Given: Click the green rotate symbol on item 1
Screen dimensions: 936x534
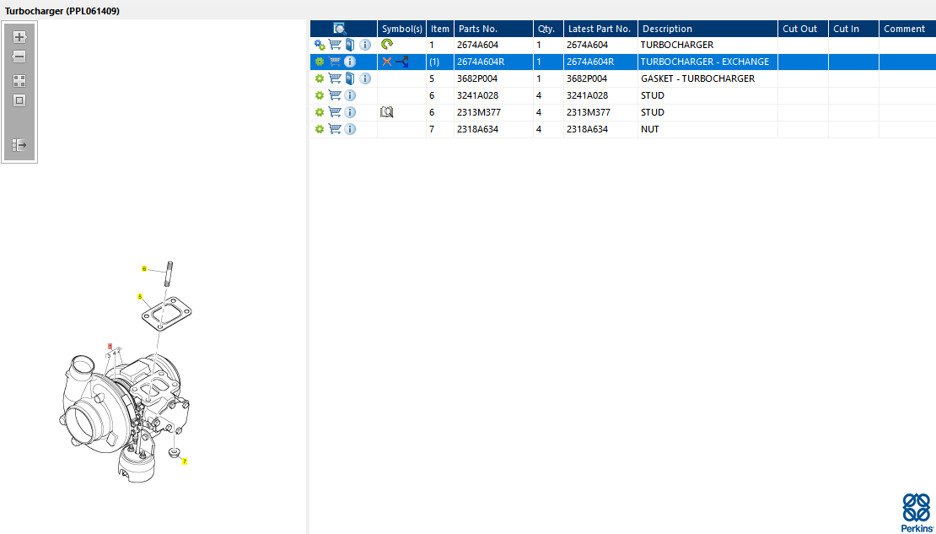Looking at the screenshot, I should tap(387, 44).
